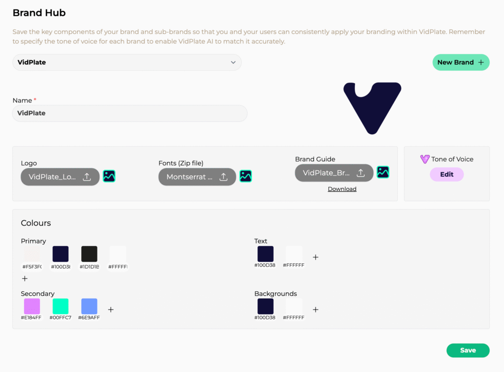Click the Logo upload icon
The height and width of the screenshot is (372, 504).
(87, 177)
